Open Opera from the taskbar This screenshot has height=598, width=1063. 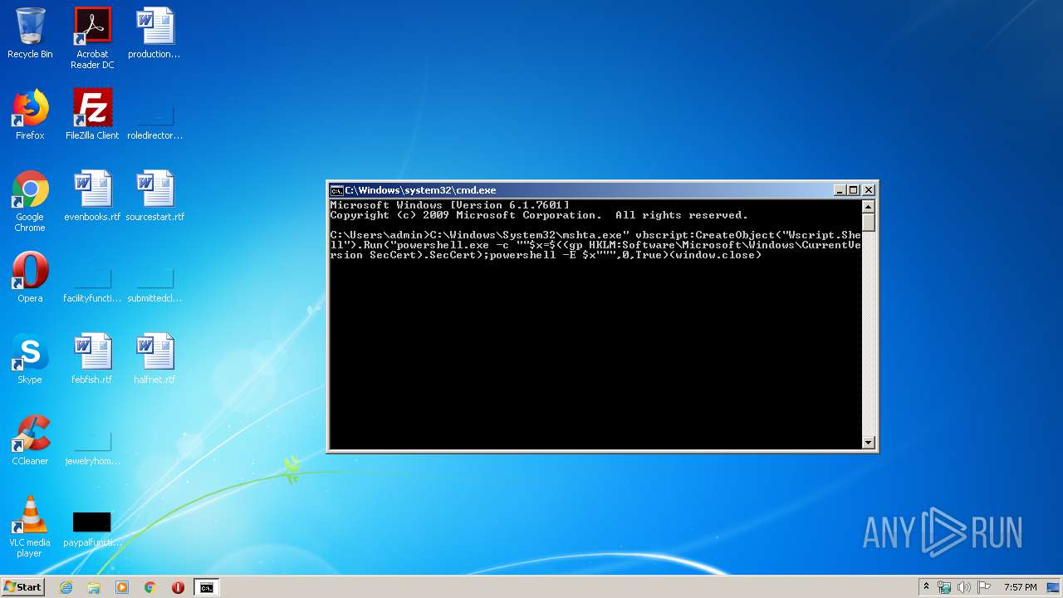coord(178,587)
